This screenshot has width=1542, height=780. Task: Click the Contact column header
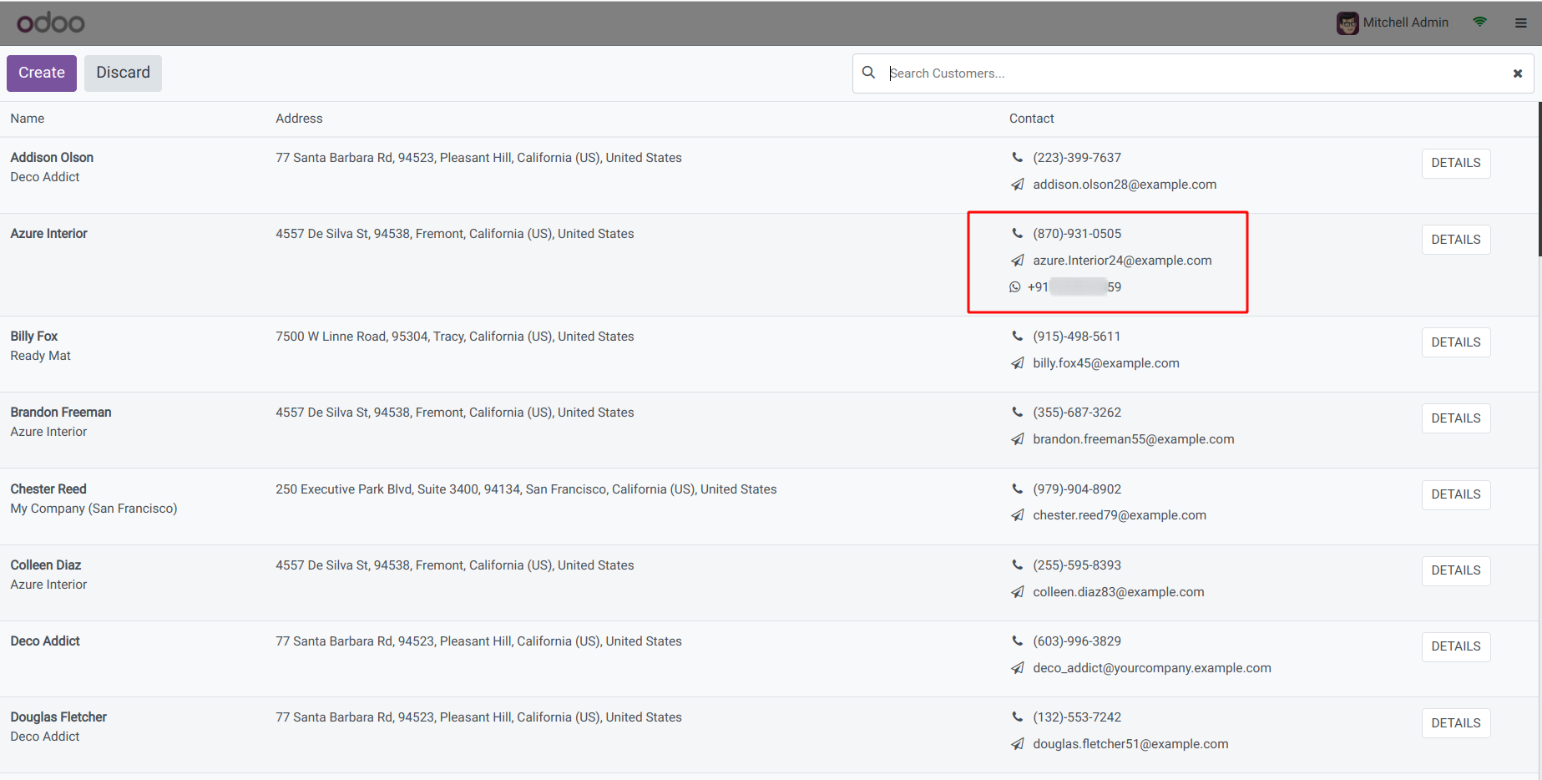1032,119
